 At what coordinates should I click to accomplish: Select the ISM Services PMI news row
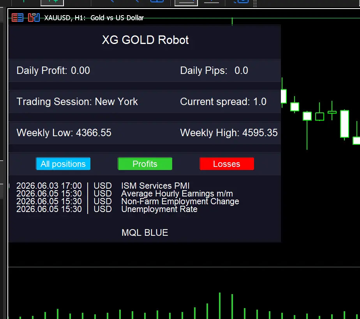[103, 186]
